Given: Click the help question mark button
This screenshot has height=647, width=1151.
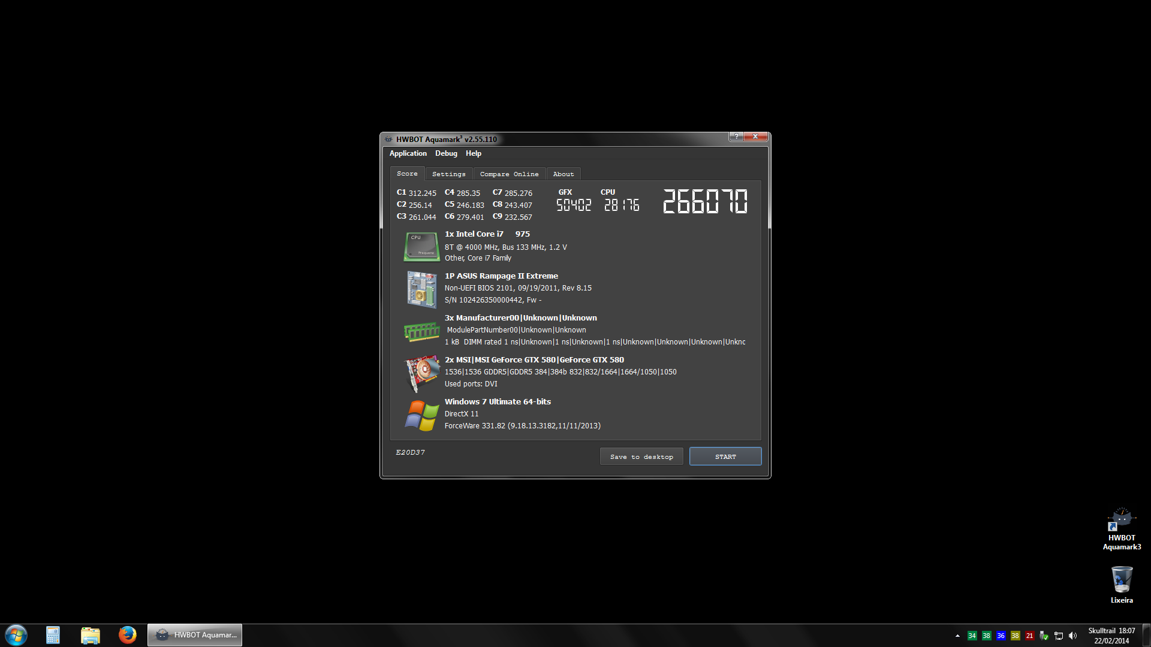Looking at the screenshot, I should coord(736,137).
